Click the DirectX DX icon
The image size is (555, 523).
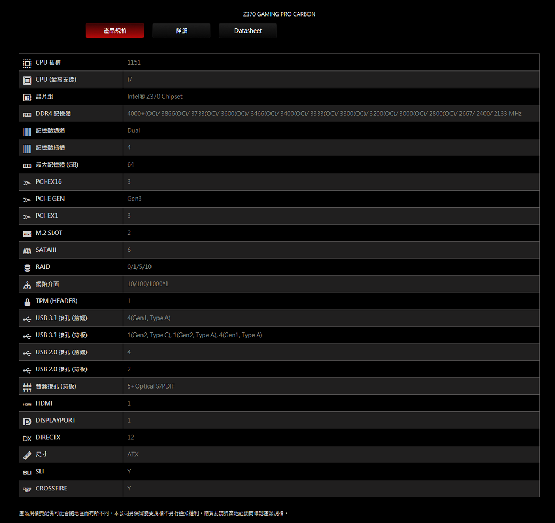27,438
